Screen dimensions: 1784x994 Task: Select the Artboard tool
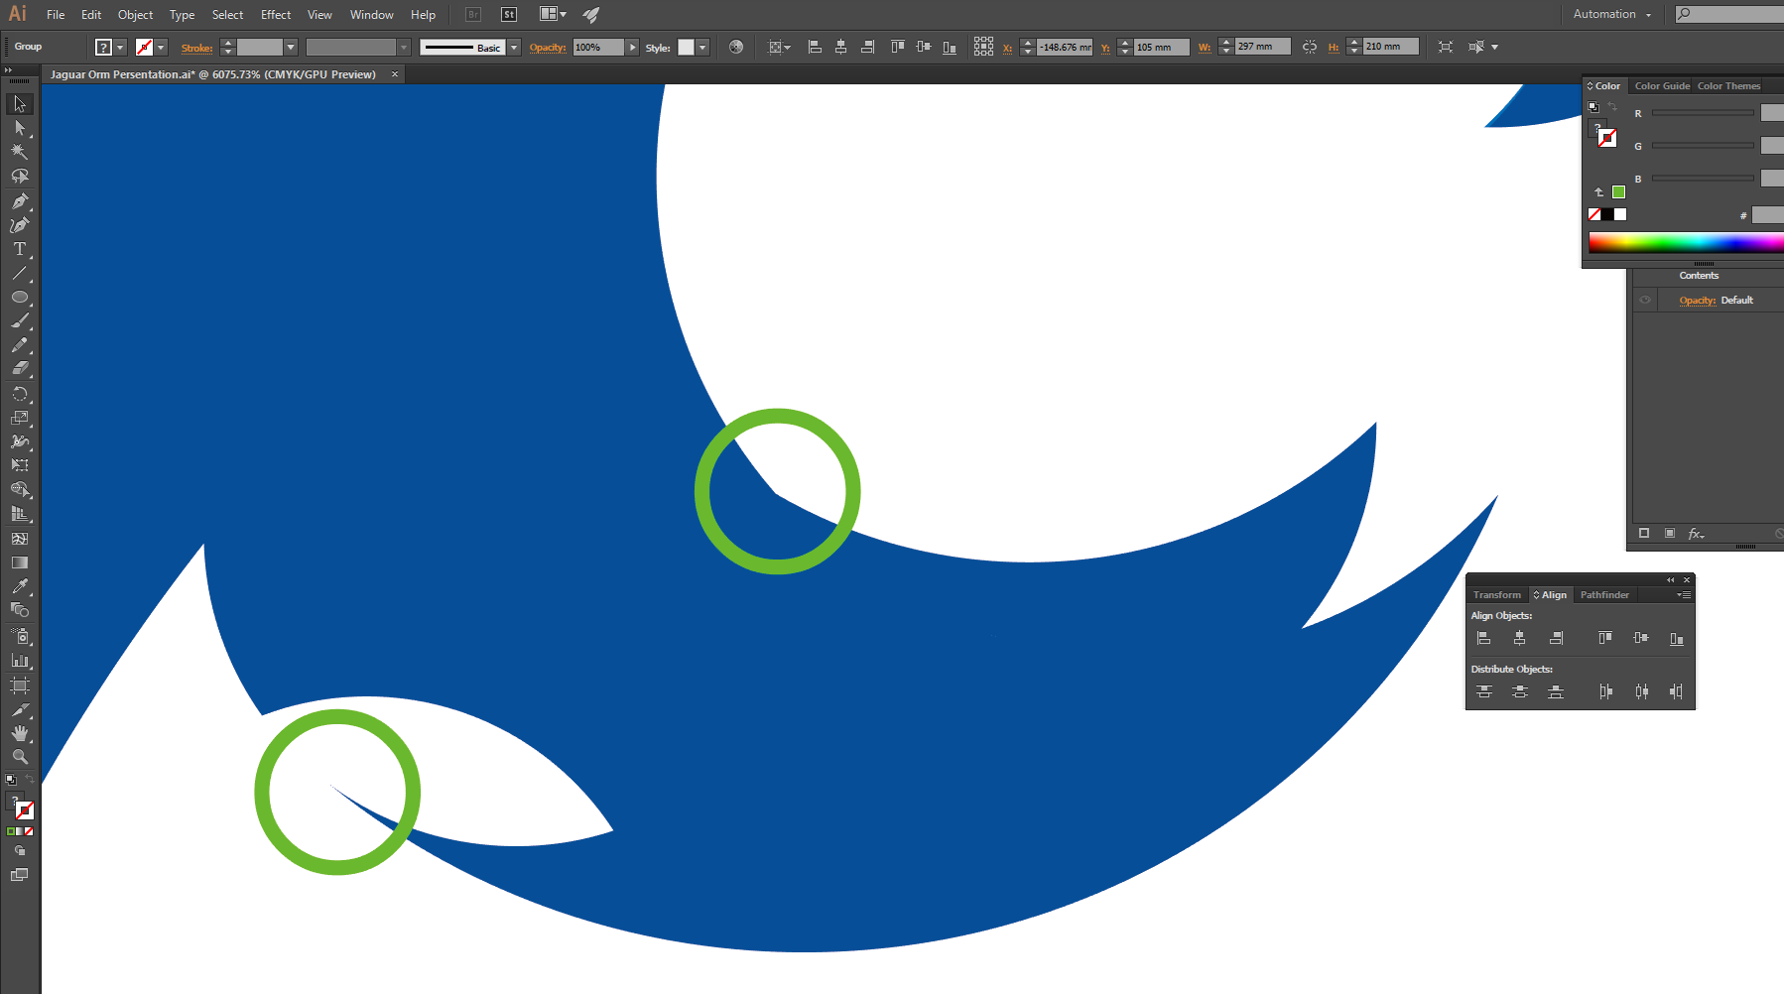click(x=20, y=684)
